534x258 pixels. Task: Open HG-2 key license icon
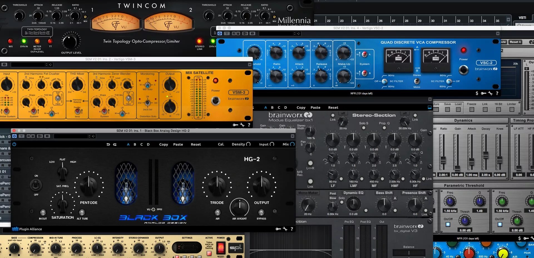278,229
